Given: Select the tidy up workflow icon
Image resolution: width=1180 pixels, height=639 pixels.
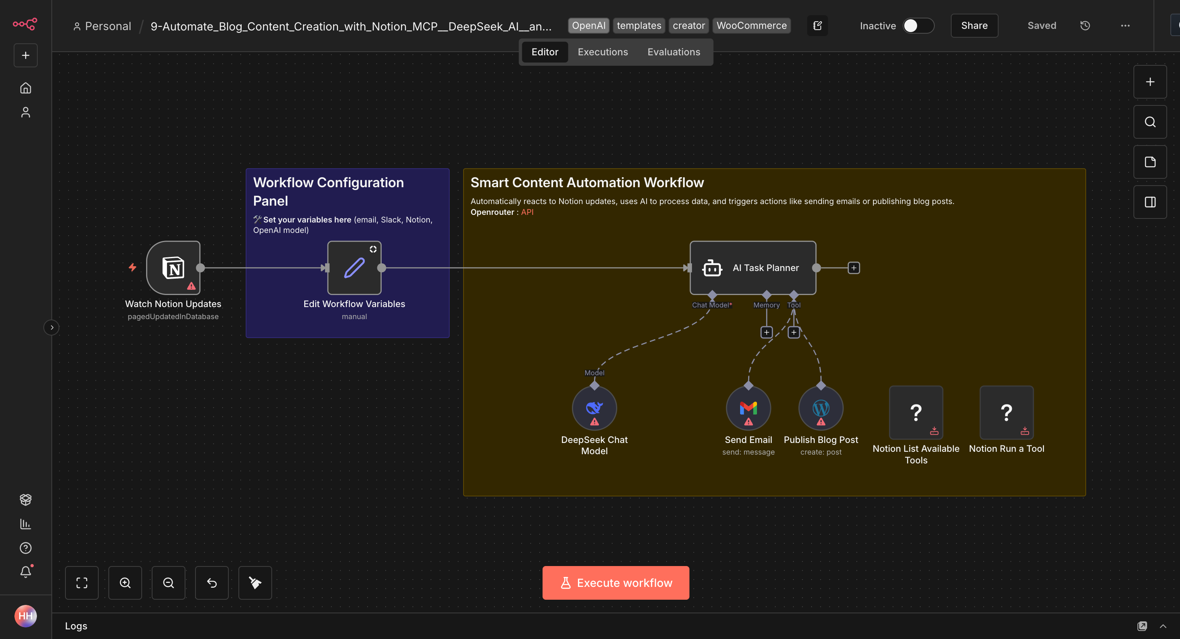Looking at the screenshot, I should [255, 583].
